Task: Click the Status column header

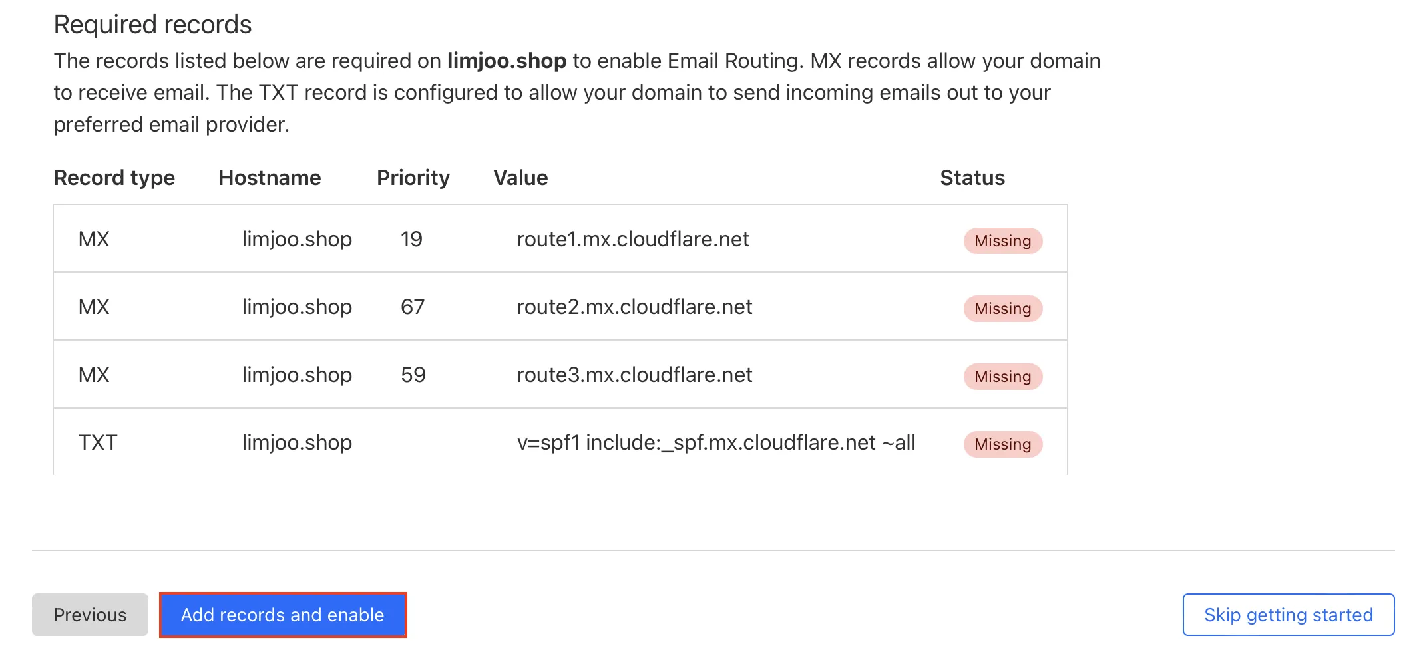Action: click(x=972, y=178)
